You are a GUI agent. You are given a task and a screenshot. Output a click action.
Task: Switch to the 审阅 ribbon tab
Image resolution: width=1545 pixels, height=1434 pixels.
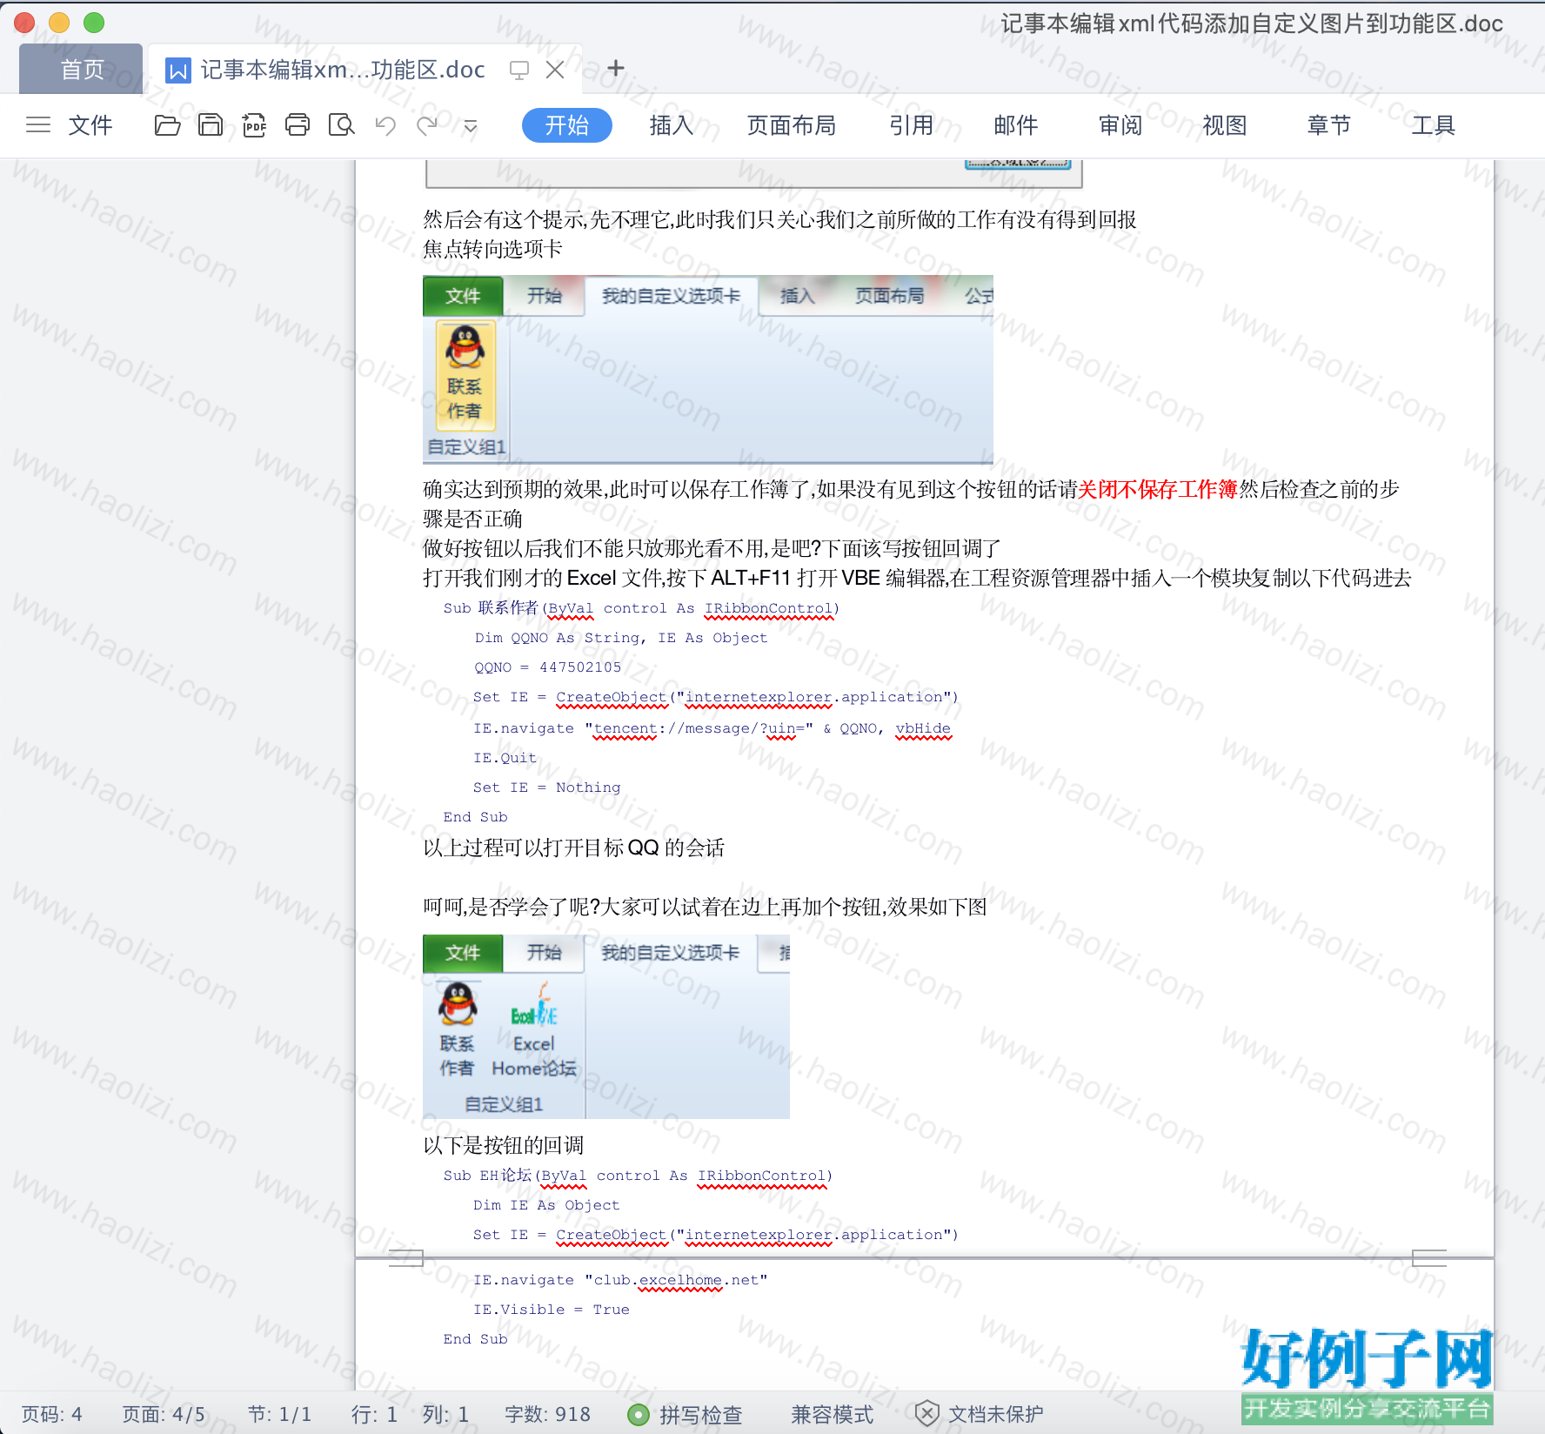(x=1120, y=125)
